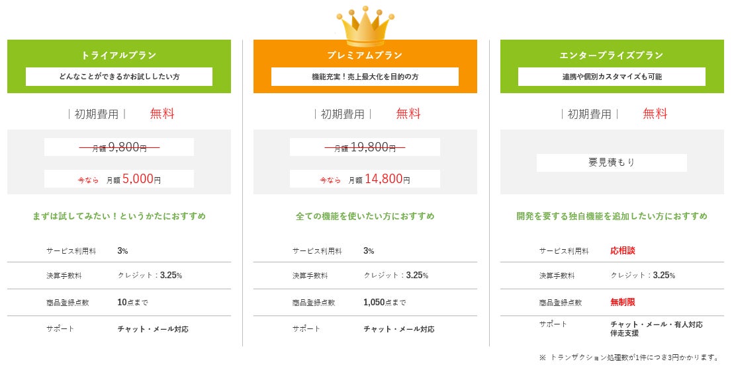Click the discounted 月額 5,000円 price
Screen dimensions: 734x376
coord(133,179)
